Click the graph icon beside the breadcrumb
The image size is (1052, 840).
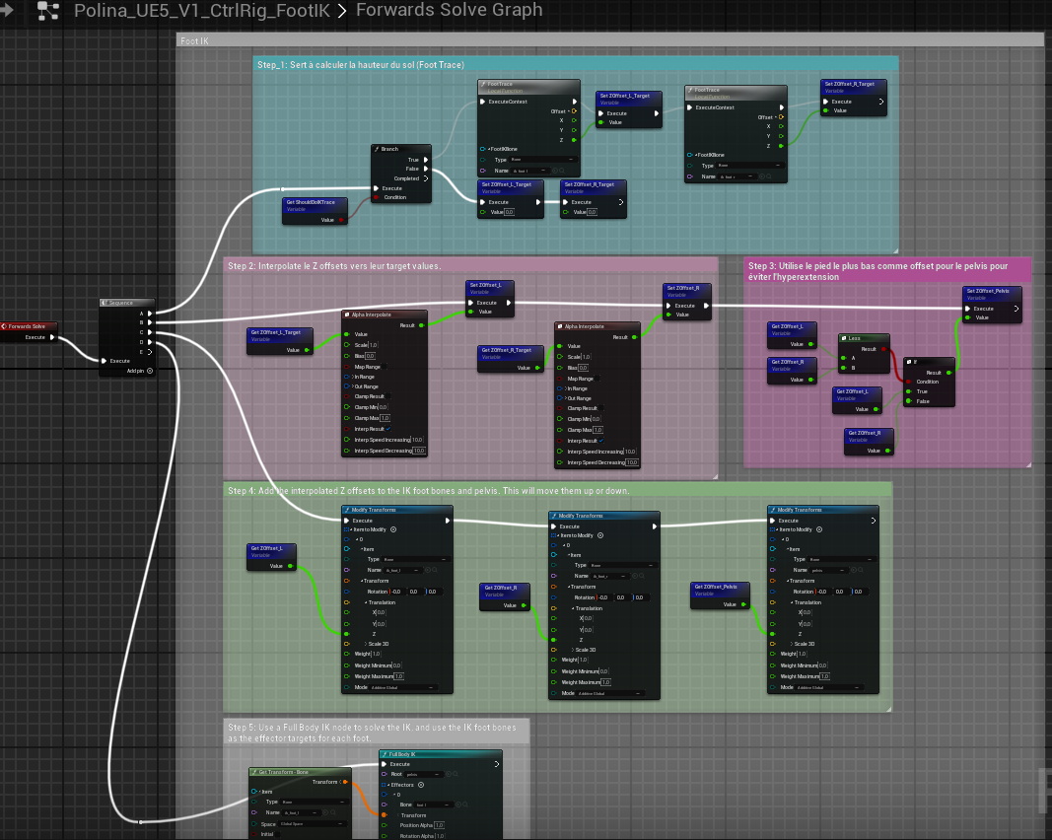tap(48, 10)
